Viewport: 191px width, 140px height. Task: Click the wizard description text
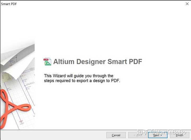tap(82, 78)
